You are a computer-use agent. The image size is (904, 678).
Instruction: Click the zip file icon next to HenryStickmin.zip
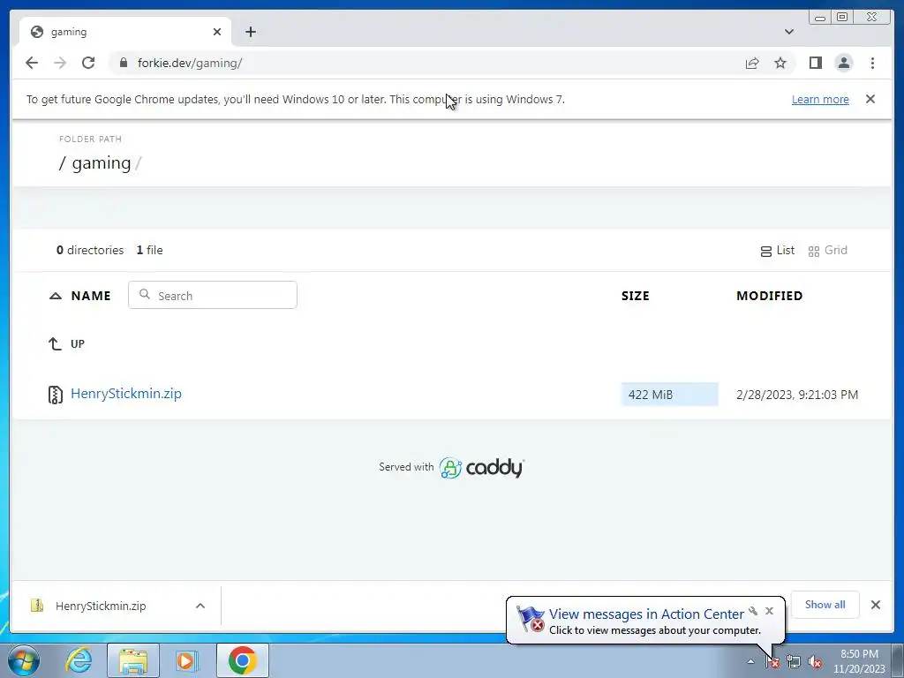coord(55,395)
